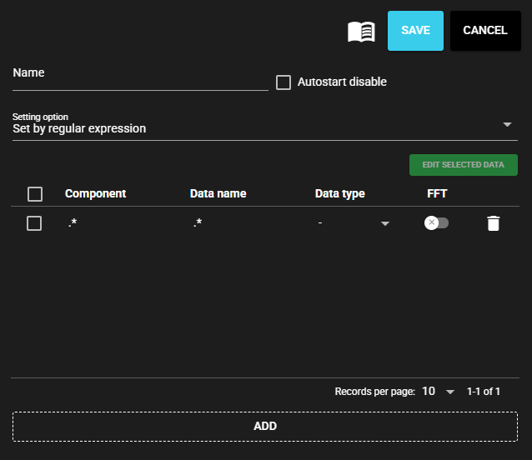The width and height of the screenshot is (532, 460).
Task: Click the EDIT SELECTED DATA button
Action: 463,165
